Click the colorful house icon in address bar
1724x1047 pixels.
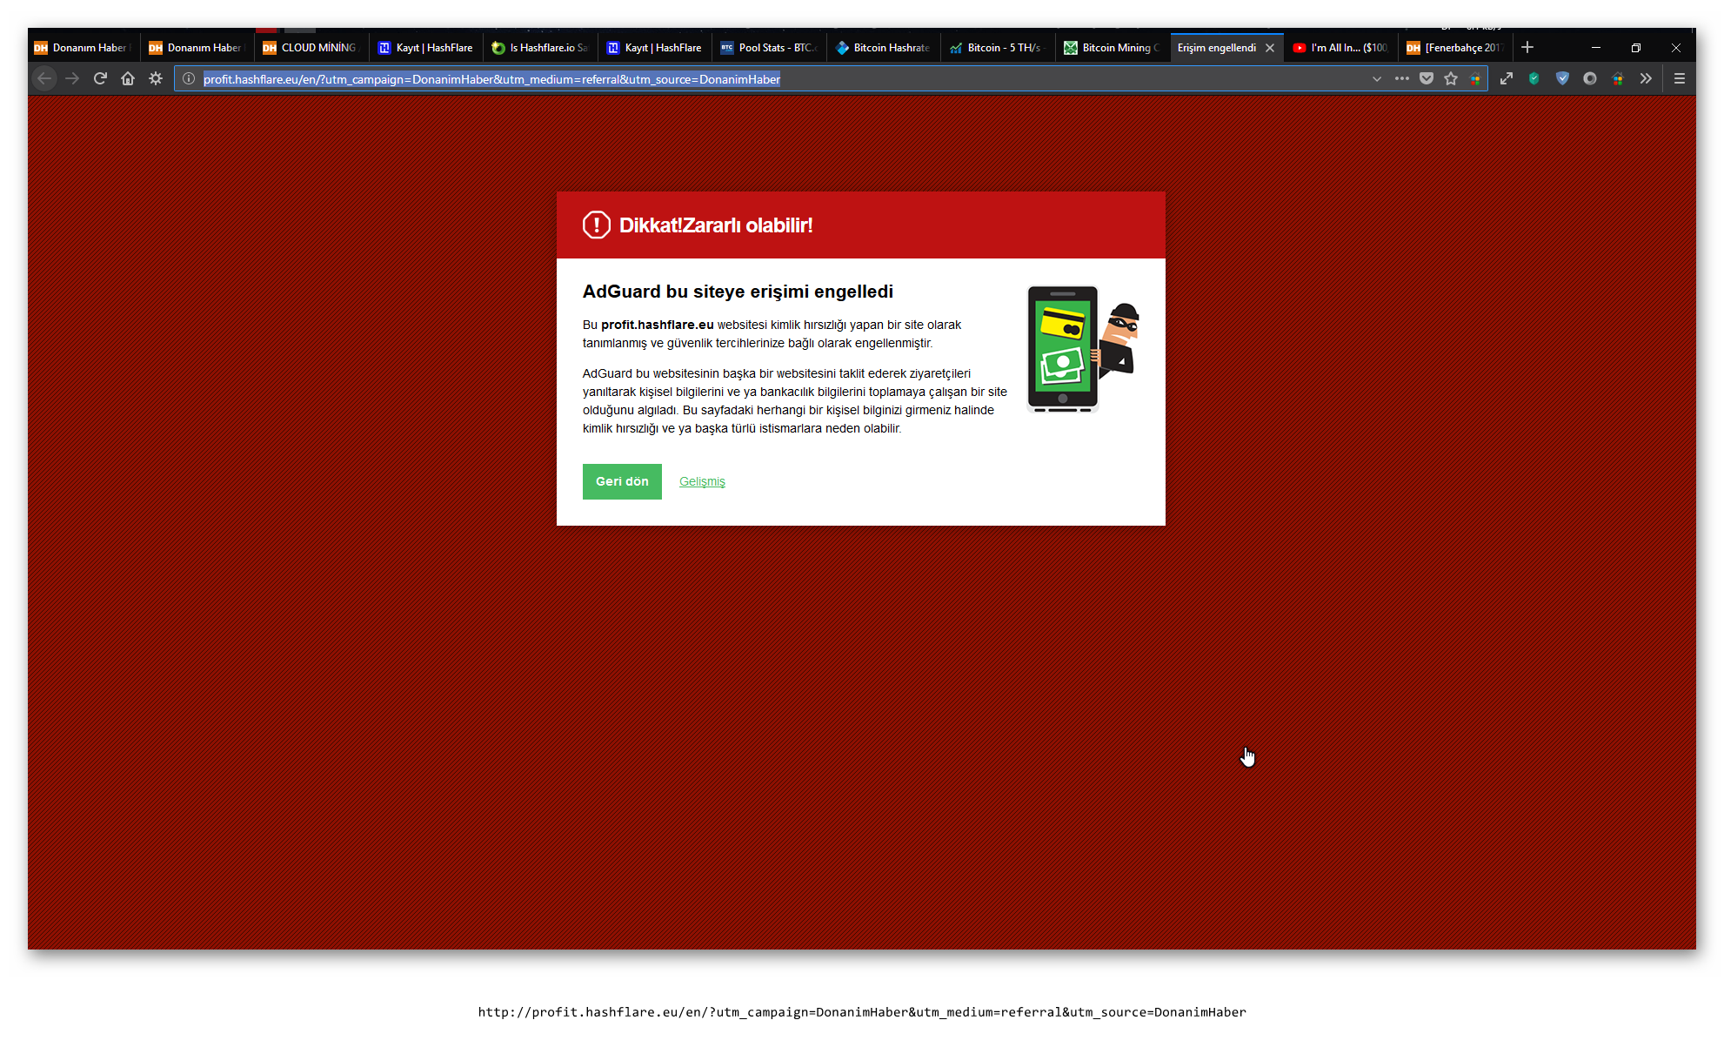click(x=1475, y=78)
